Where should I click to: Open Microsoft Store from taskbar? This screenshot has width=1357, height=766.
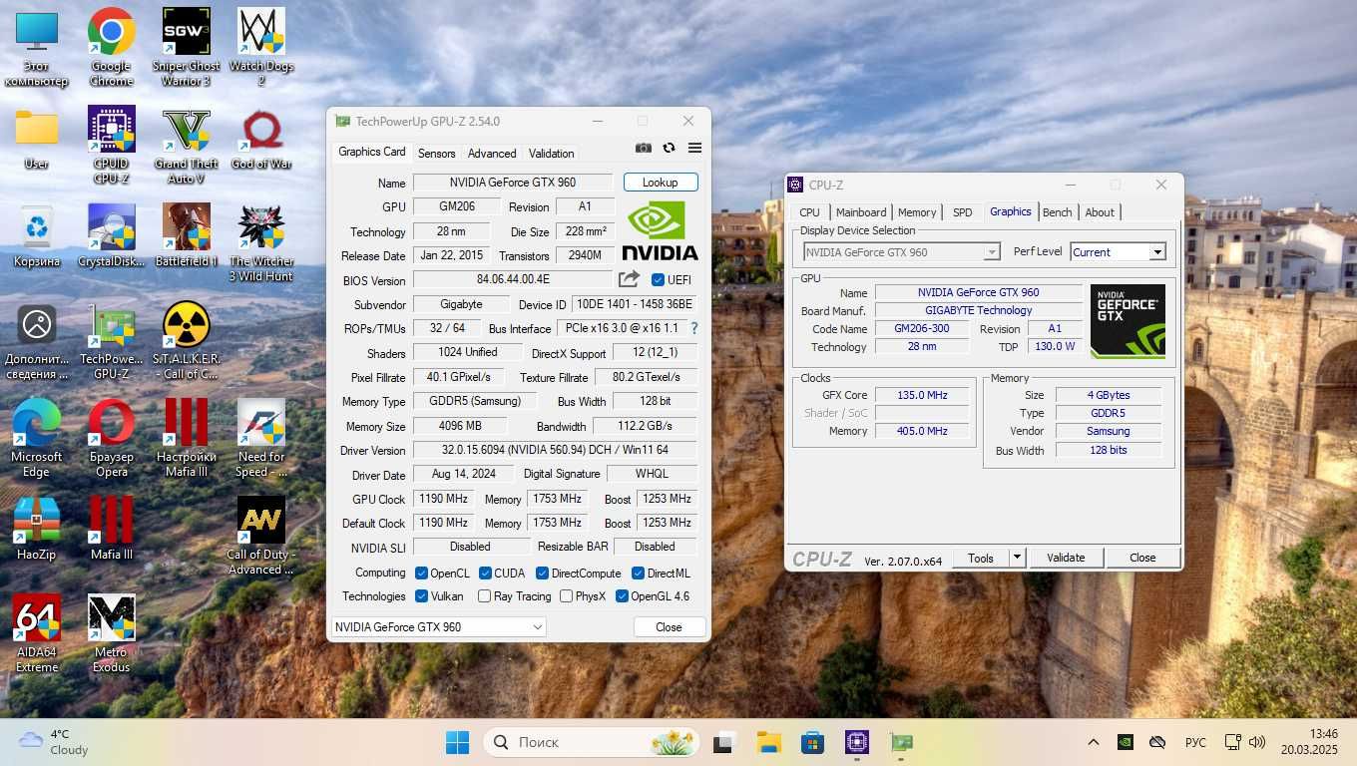812,742
